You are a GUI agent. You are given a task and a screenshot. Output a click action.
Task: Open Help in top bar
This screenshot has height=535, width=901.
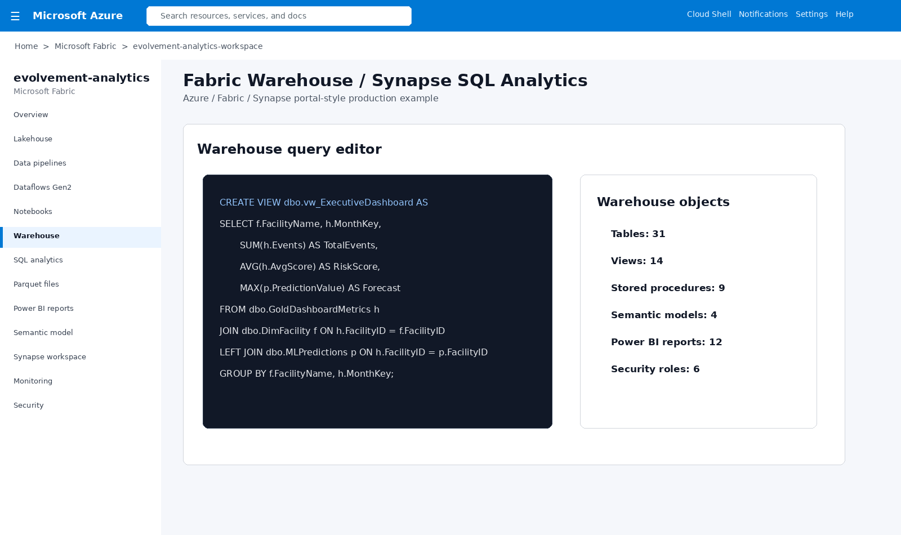[x=844, y=14]
